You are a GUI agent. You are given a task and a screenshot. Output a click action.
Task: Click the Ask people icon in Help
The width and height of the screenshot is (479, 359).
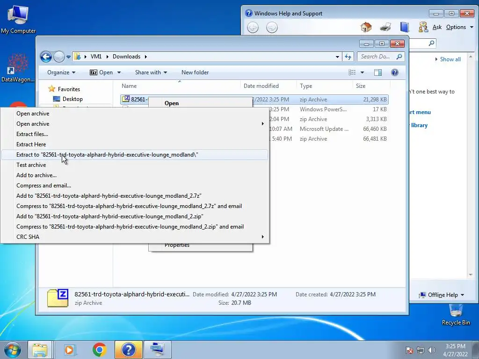[x=423, y=27]
